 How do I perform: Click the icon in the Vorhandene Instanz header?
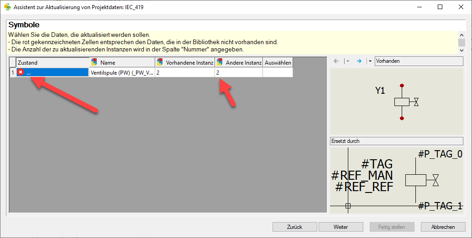coord(160,62)
